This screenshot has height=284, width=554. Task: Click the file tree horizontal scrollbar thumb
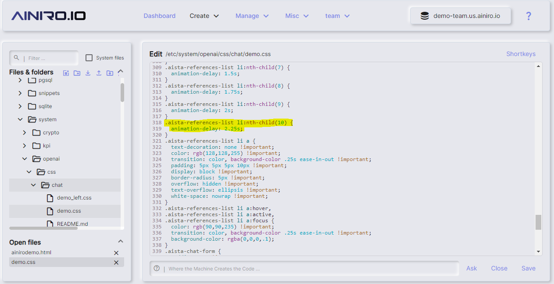click(43, 228)
